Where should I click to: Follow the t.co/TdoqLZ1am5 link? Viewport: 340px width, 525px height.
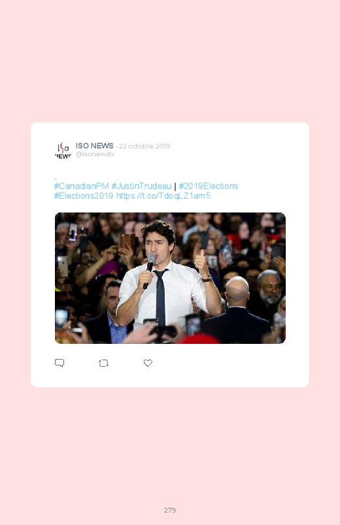pyautogui.click(x=163, y=196)
